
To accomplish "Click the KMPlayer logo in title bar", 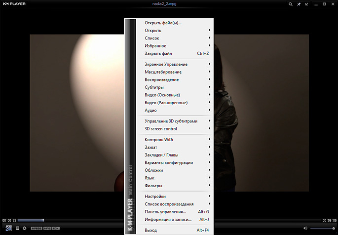I will coord(14,4).
